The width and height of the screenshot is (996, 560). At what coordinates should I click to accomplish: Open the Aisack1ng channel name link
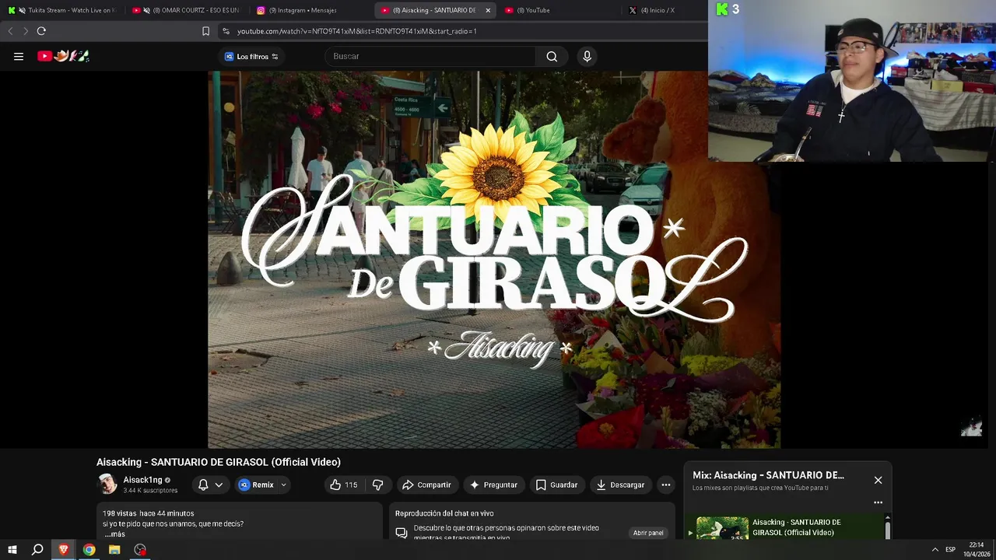tap(142, 480)
